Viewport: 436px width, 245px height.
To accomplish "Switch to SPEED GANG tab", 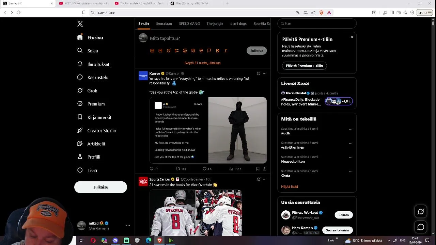I will coord(189,23).
